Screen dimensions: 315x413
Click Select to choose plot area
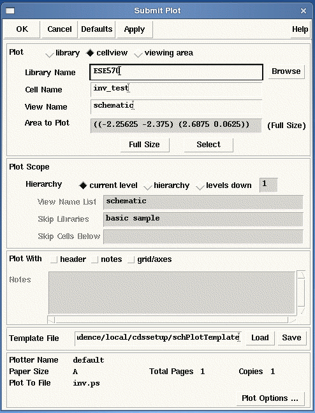point(209,145)
